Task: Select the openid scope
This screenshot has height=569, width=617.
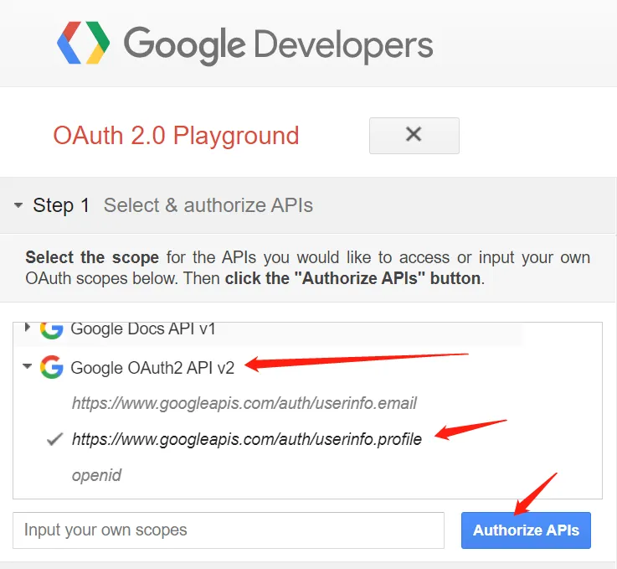Action: point(96,475)
